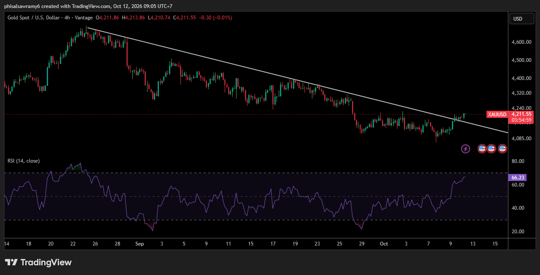The width and height of the screenshot is (540, 275).
Task: Click the 4,085.00 price axis label
Action: pos(521,138)
